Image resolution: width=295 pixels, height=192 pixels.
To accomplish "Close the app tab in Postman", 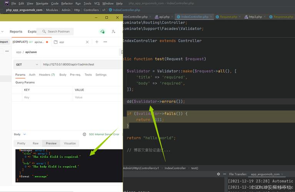I will click(87, 42).
